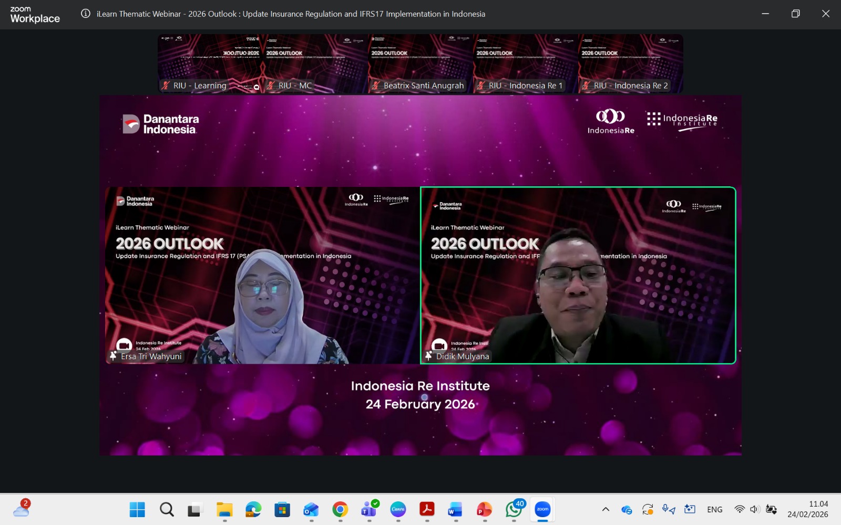Click the Zoom icon in the taskbar
The width and height of the screenshot is (841, 525).
(x=542, y=509)
